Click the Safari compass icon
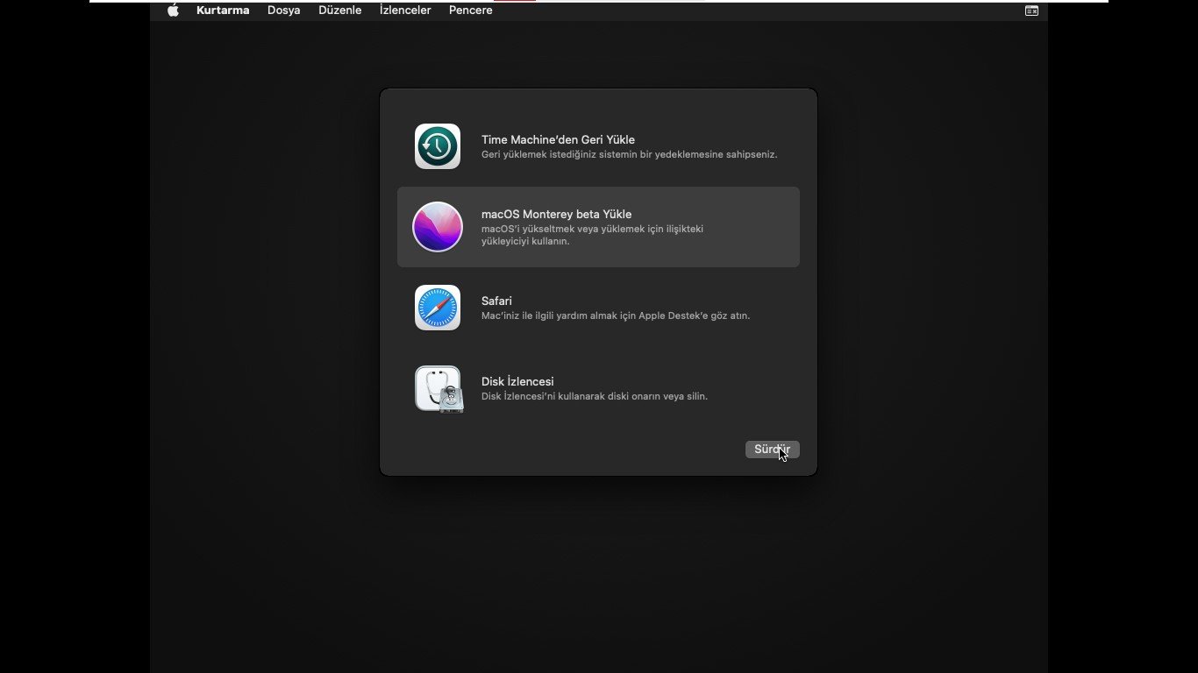This screenshot has width=1198, height=673. pos(438,308)
